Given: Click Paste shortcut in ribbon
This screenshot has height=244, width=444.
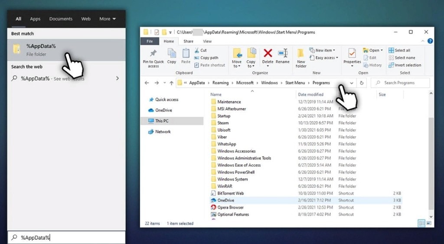Looking at the screenshot, I should coord(210,65).
